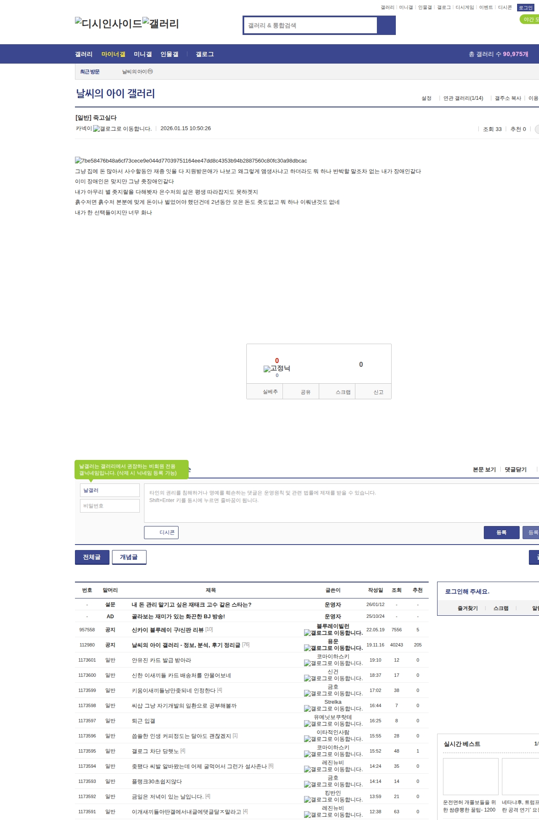The width and height of the screenshot is (539, 820).
Task: Switch to the 개념글 tab
Action: (129, 557)
